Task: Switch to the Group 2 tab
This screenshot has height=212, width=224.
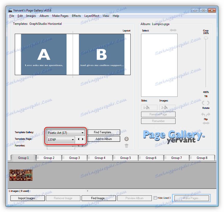Action: coord(49,158)
